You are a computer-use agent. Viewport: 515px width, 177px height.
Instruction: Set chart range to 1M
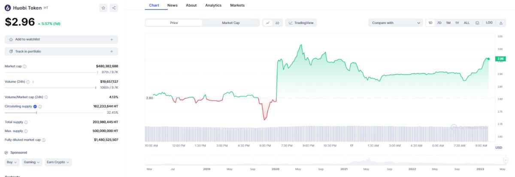coord(448,23)
